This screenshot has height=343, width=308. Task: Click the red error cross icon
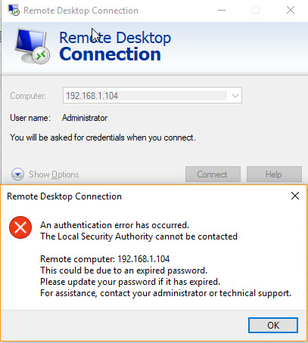[20, 227]
